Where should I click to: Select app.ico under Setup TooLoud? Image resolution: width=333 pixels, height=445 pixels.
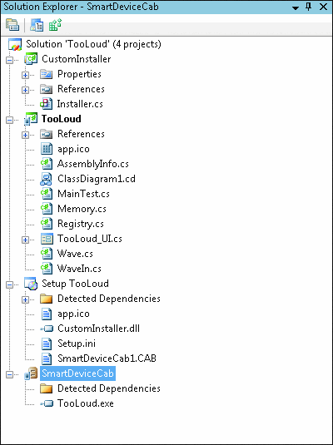point(73,314)
